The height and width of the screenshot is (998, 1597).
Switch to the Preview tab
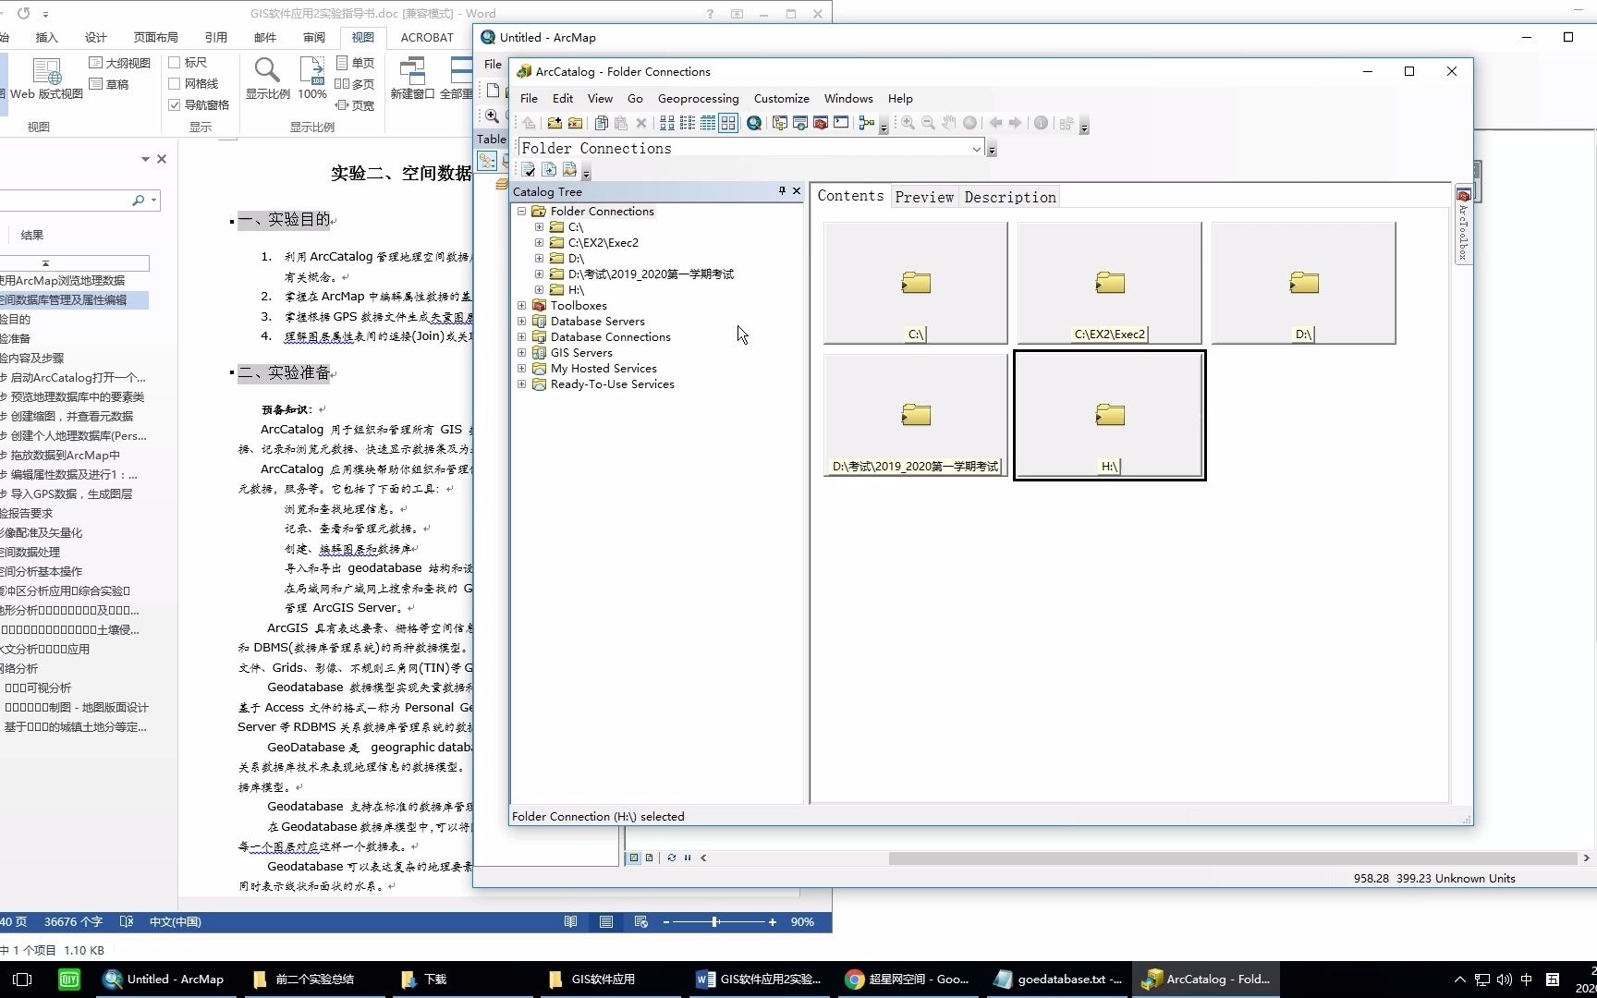click(x=924, y=197)
